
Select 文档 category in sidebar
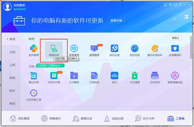click(12, 52)
